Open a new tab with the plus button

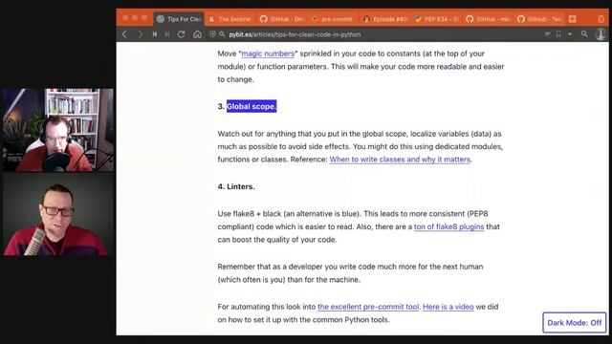[x=573, y=19]
